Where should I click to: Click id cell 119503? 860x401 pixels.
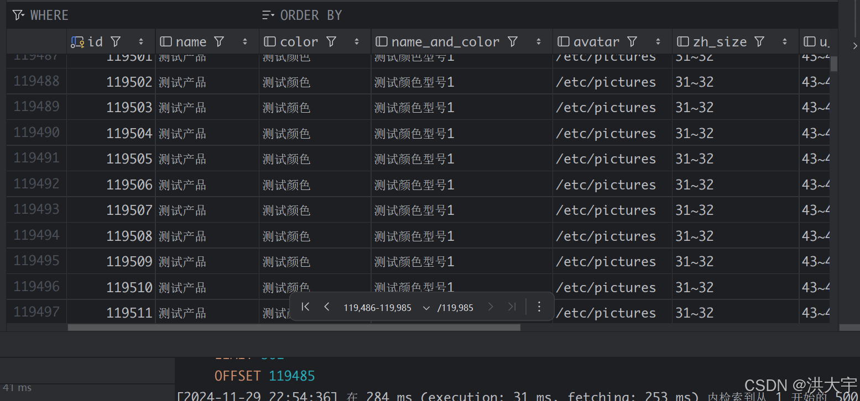[x=111, y=107]
